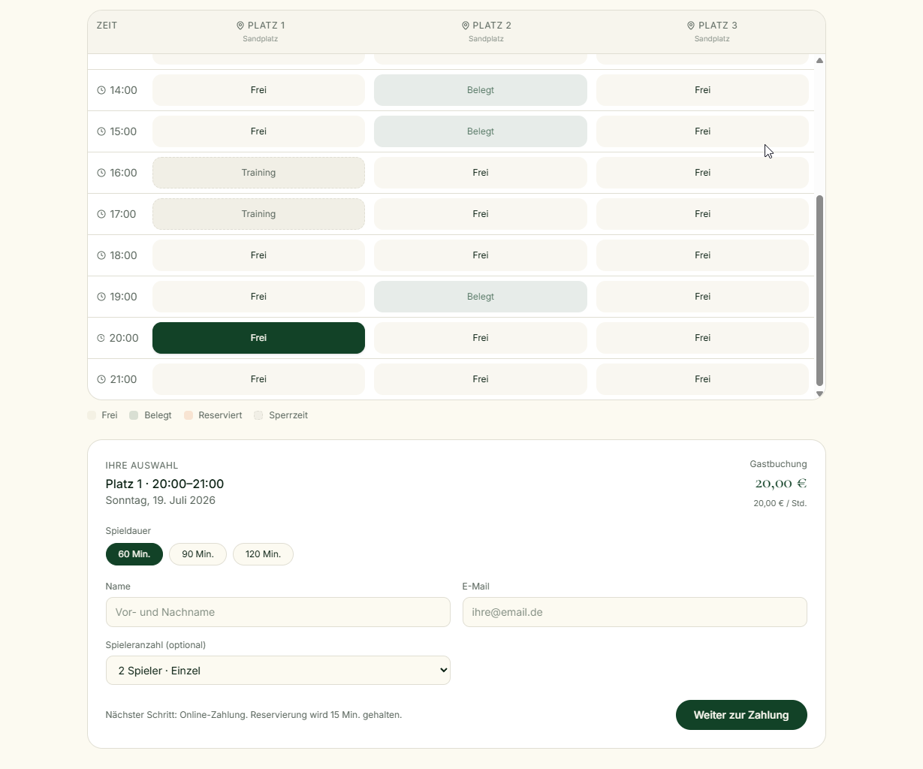The width and height of the screenshot is (923, 769).
Task: Click the scrollbar down arrow
Action: point(819,394)
